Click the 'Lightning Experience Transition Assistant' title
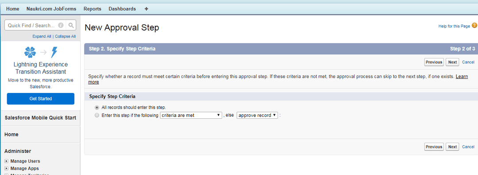This screenshot has width=478, height=175. pos(41,68)
